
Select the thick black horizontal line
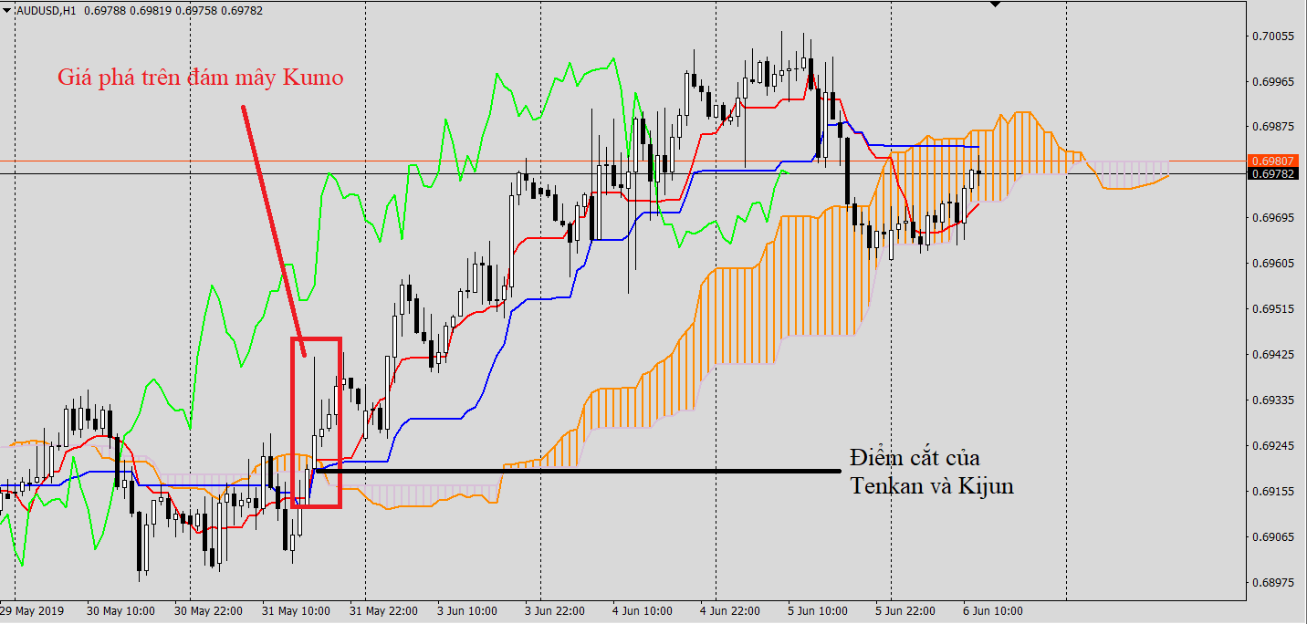coord(584,471)
